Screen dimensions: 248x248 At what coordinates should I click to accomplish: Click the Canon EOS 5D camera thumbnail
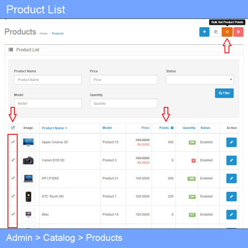click(28, 160)
